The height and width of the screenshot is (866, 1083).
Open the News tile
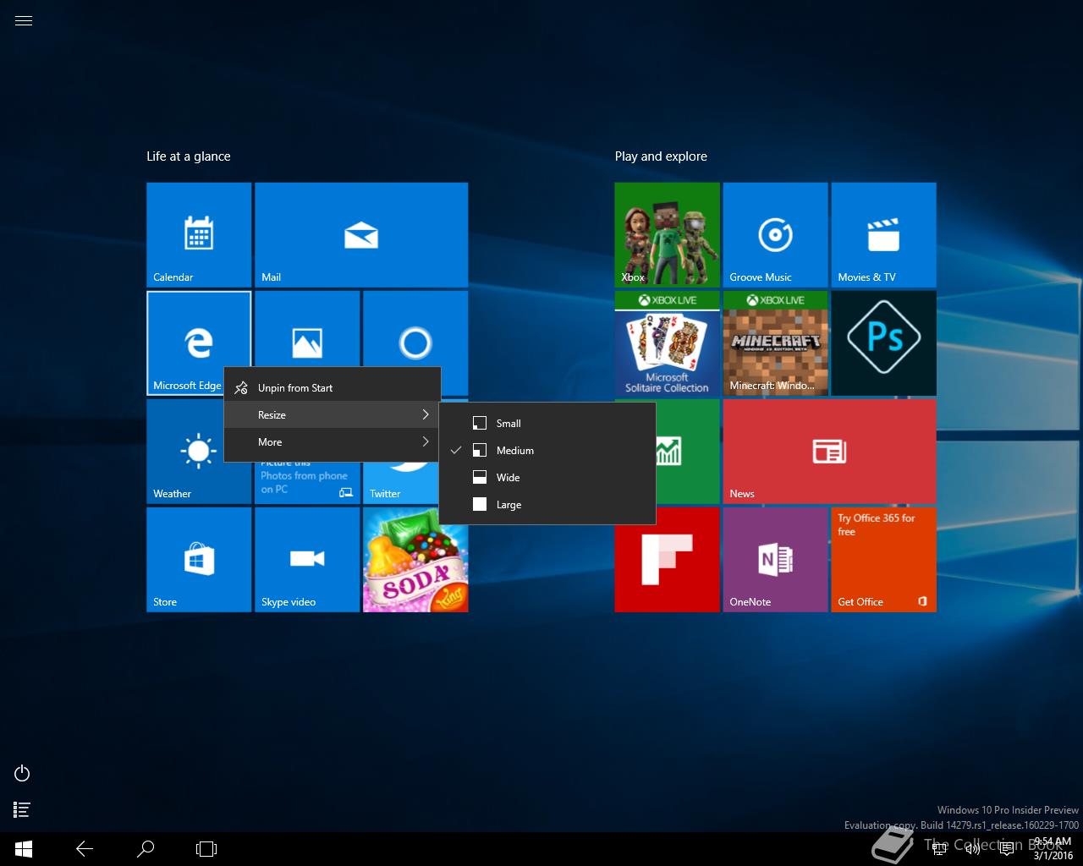[830, 452]
